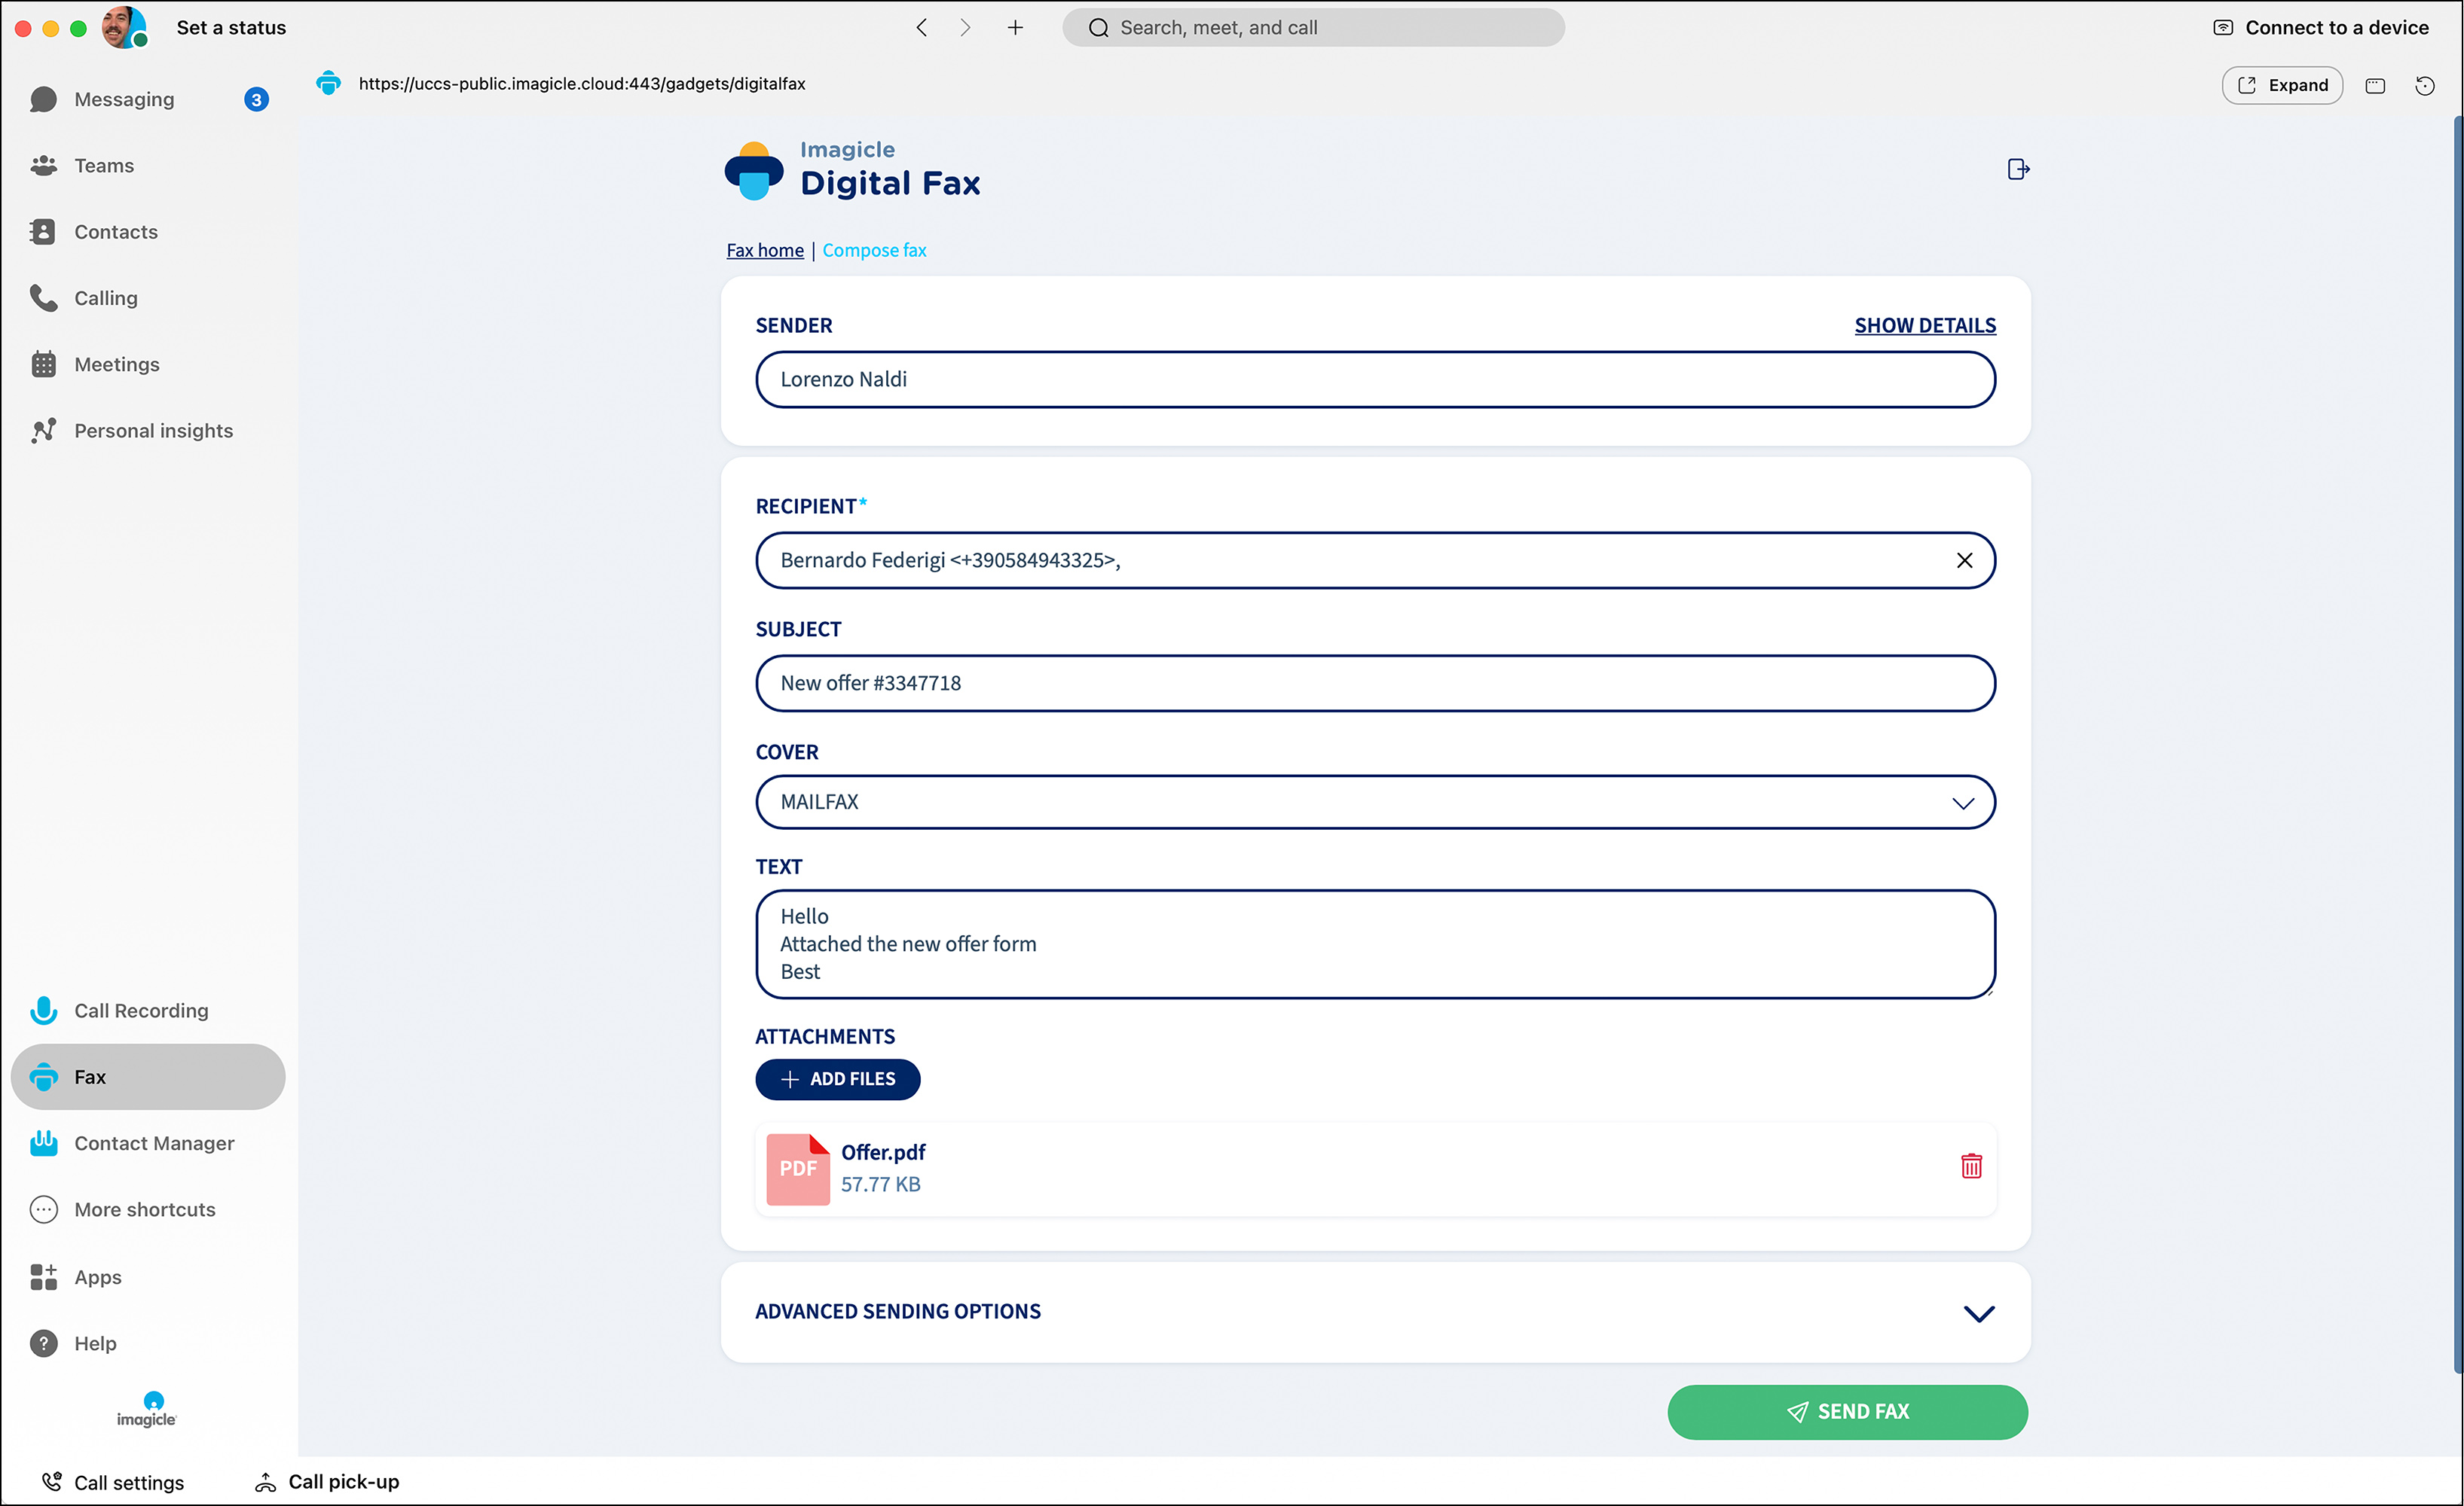Image resolution: width=2464 pixels, height=1506 pixels.
Task: Click the Fax home link
Action: coord(764,250)
